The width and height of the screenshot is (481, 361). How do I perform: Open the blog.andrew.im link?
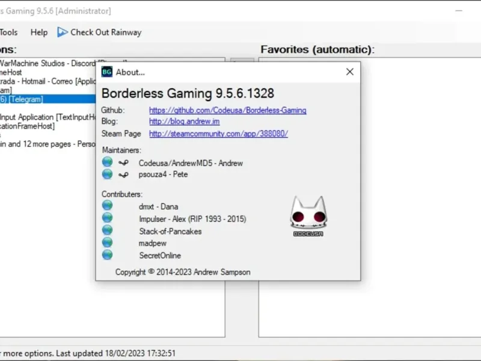pos(185,122)
